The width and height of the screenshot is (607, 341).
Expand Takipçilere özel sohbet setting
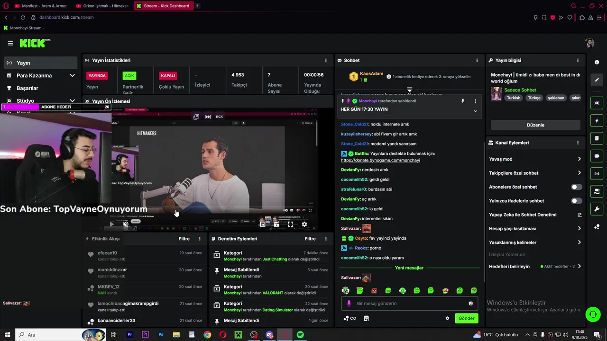tap(579, 173)
